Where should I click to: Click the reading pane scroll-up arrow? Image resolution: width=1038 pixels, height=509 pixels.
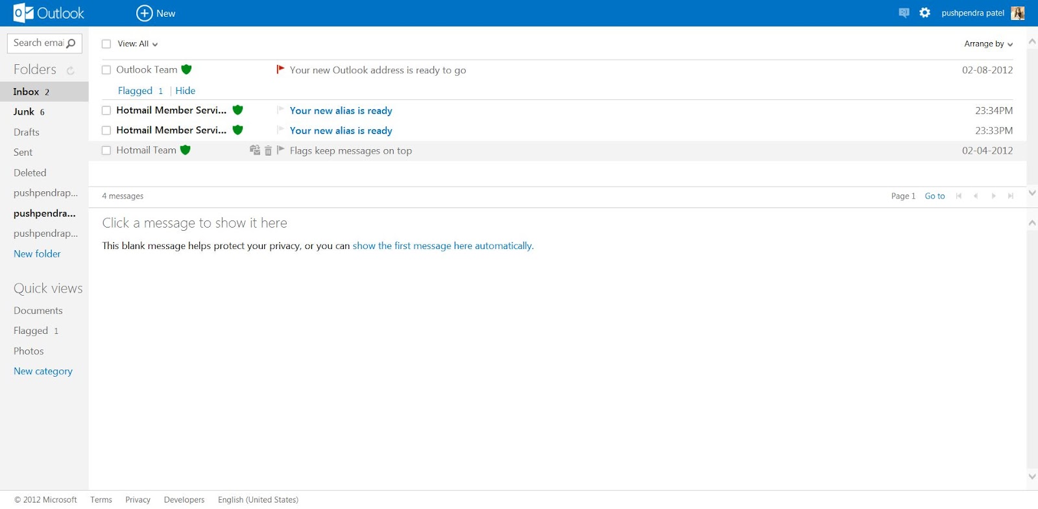1032,223
